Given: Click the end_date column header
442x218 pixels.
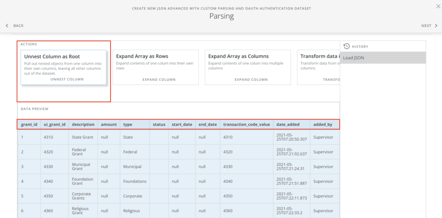Looking at the screenshot, I should coord(208,125).
